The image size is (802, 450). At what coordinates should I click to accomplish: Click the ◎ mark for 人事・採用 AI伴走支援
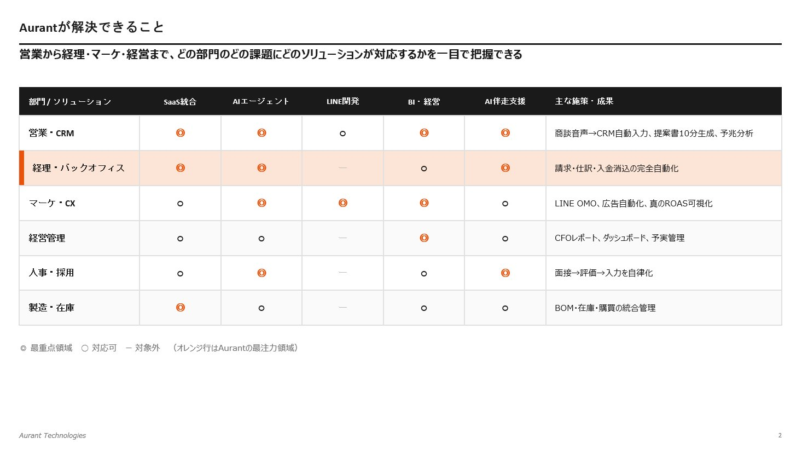point(505,273)
